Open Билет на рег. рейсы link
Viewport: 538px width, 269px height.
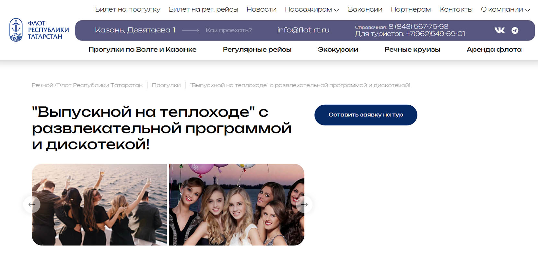[x=203, y=10]
